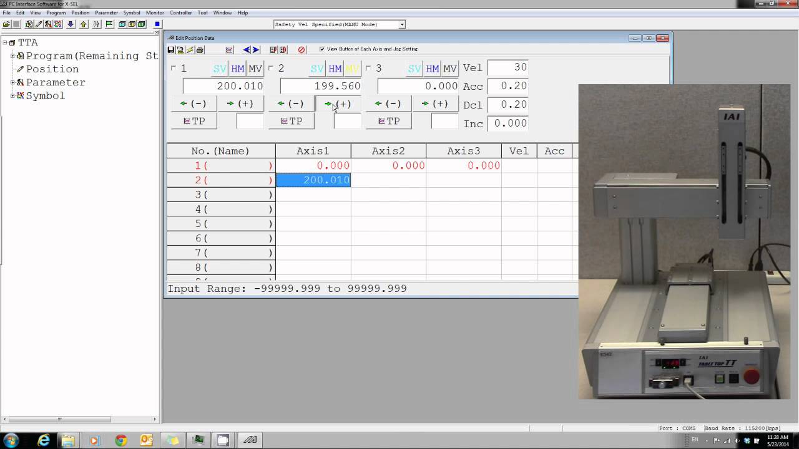This screenshot has height=449, width=799.
Task: Open Google Chrome from taskbar
Action: [x=120, y=440]
